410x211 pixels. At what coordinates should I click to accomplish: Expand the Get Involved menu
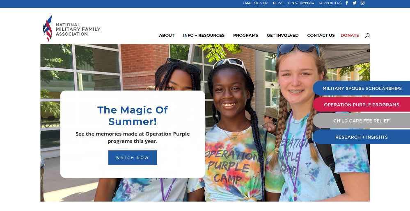[283, 36]
